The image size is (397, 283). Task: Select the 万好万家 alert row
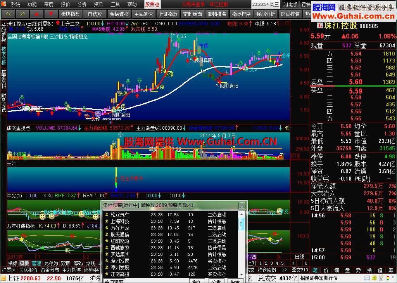pos(171,228)
